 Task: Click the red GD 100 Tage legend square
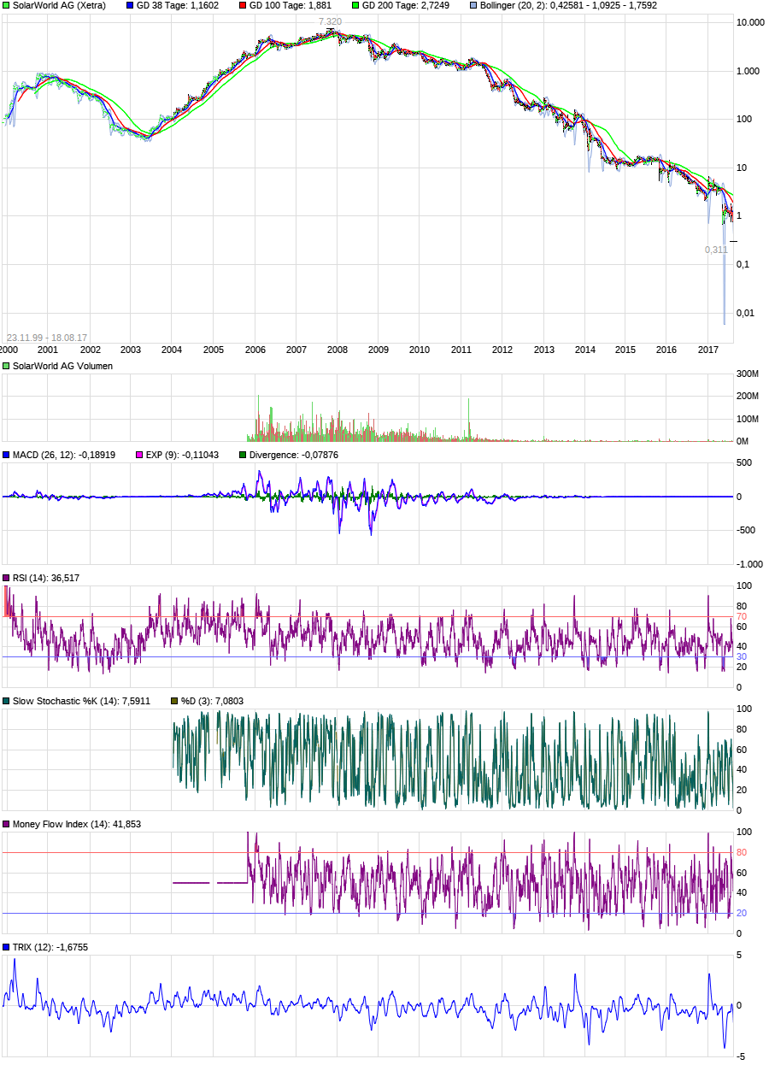point(243,5)
